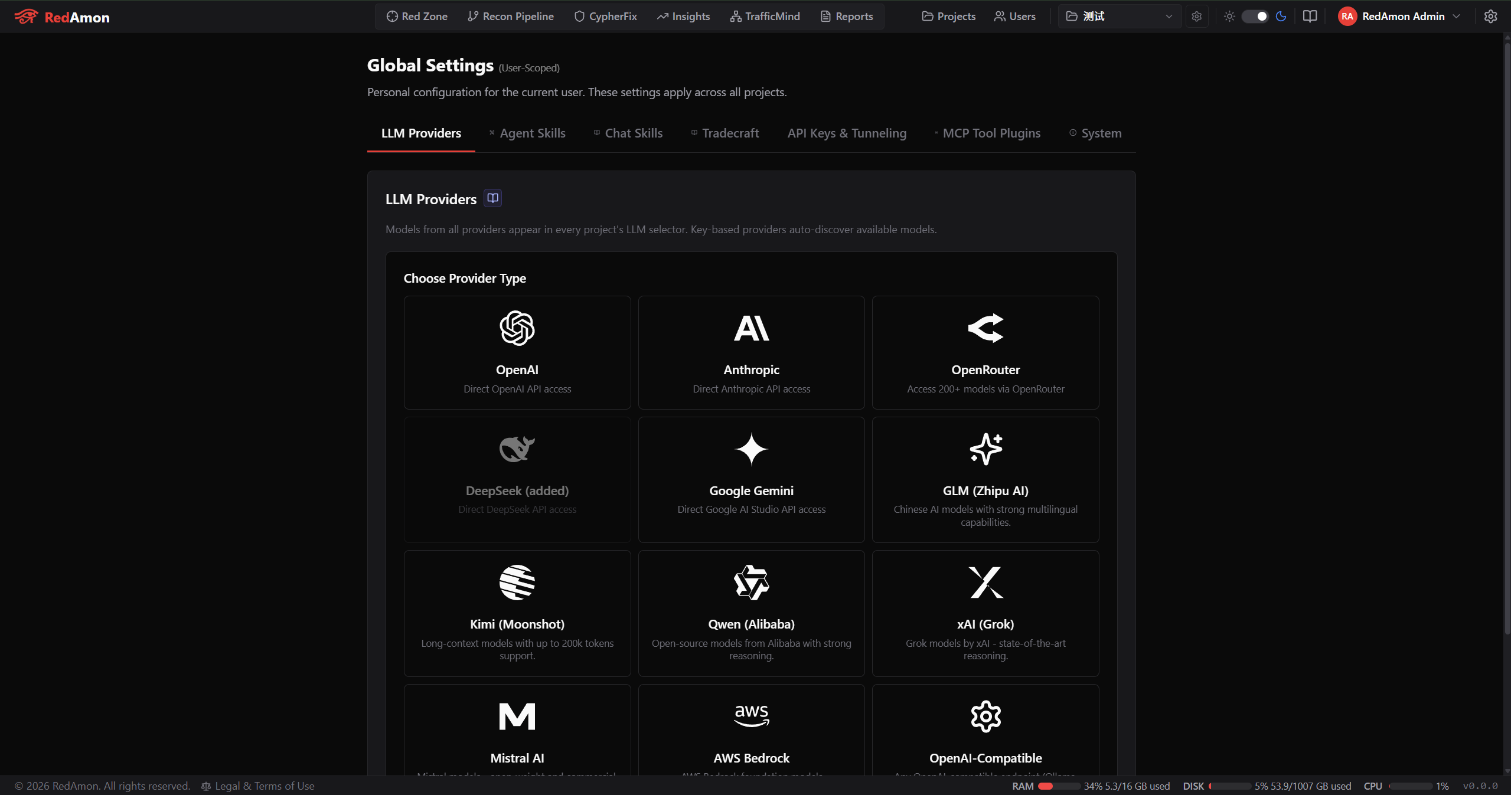Image resolution: width=1511 pixels, height=795 pixels.
Task: Select the Google Gemini star logo
Action: coord(751,449)
